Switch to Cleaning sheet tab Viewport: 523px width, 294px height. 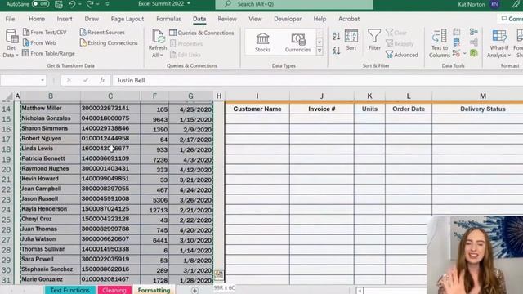[114, 290]
